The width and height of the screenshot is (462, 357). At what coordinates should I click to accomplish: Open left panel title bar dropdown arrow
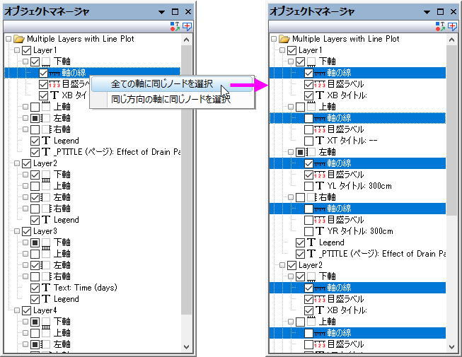pyautogui.click(x=161, y=12)
